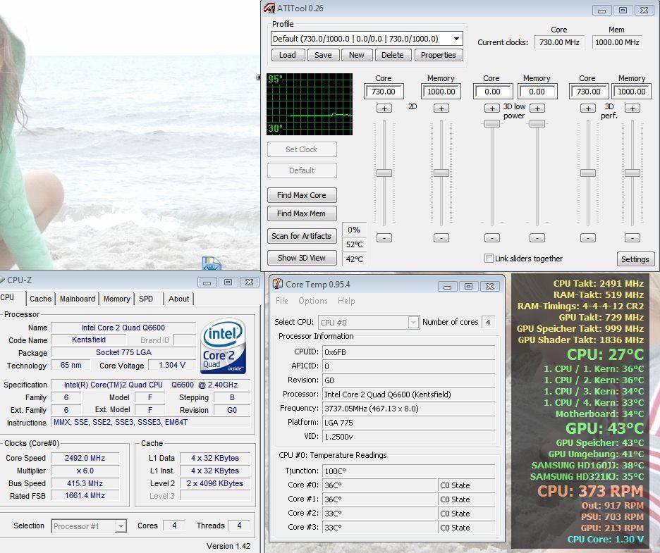Open the Help menu in Core Temp
Screen dimensions: 660x553
coord(346,301)
